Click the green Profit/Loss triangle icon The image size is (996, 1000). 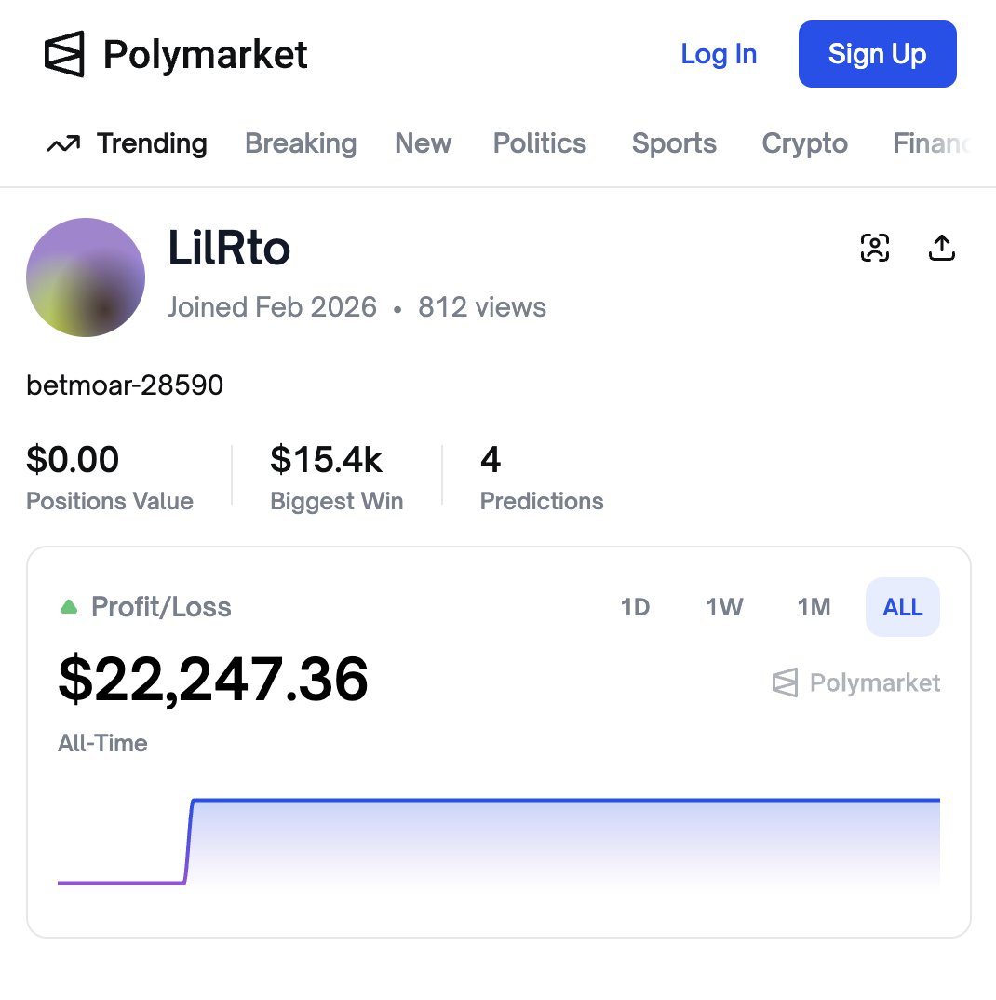click(69, 606)
